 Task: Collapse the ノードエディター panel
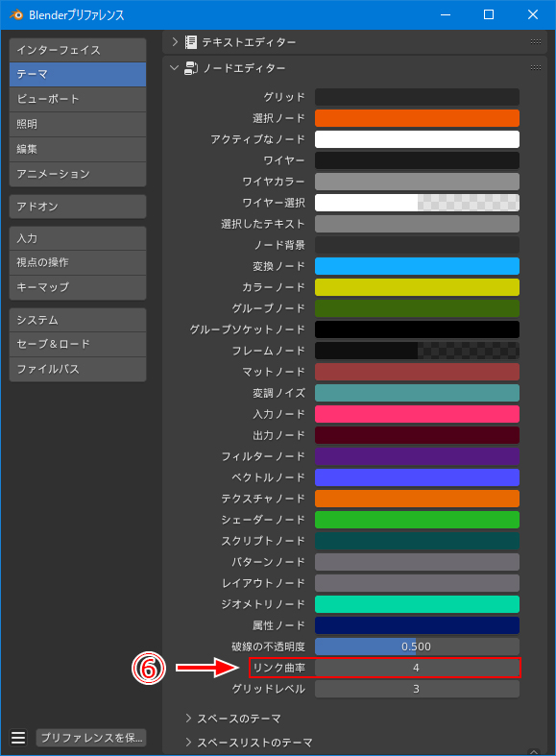[x=175, y=68]
